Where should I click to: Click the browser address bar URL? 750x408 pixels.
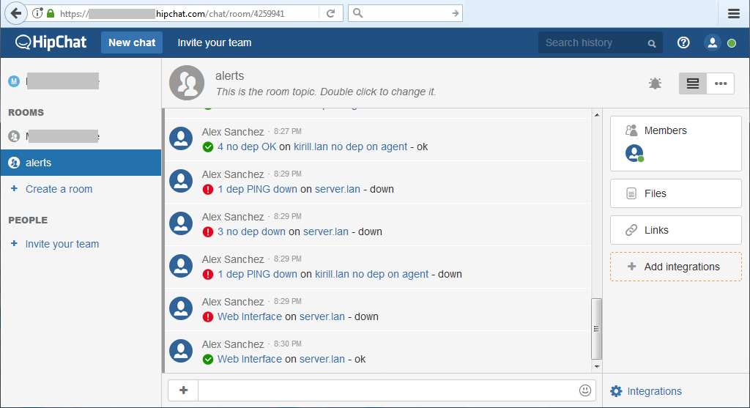(x=172, y=13)
